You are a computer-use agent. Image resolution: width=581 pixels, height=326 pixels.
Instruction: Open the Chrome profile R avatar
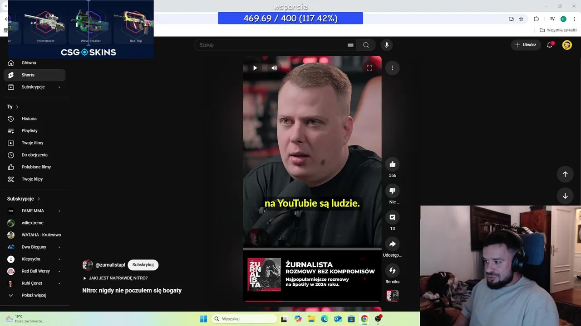[563, 19]
